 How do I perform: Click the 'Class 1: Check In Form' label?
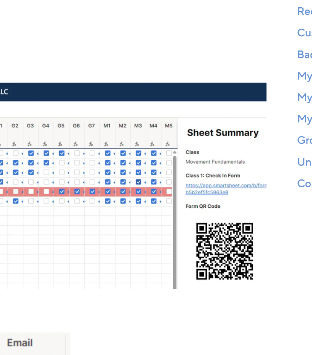pos(213,176)
